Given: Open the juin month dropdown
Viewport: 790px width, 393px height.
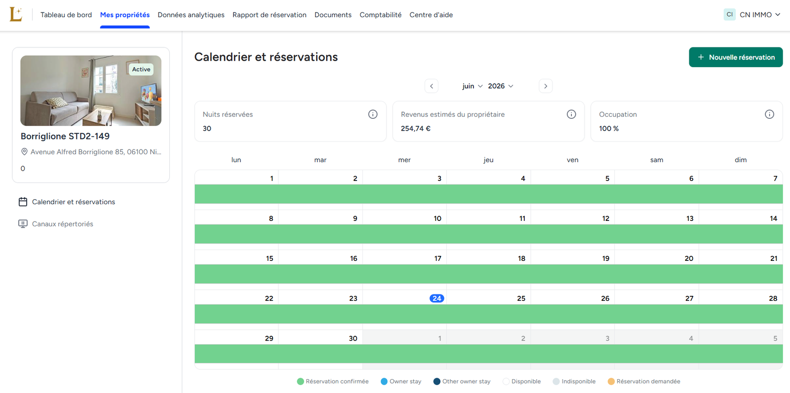Looking at the screenshot, I should click(x=473, y=86).
